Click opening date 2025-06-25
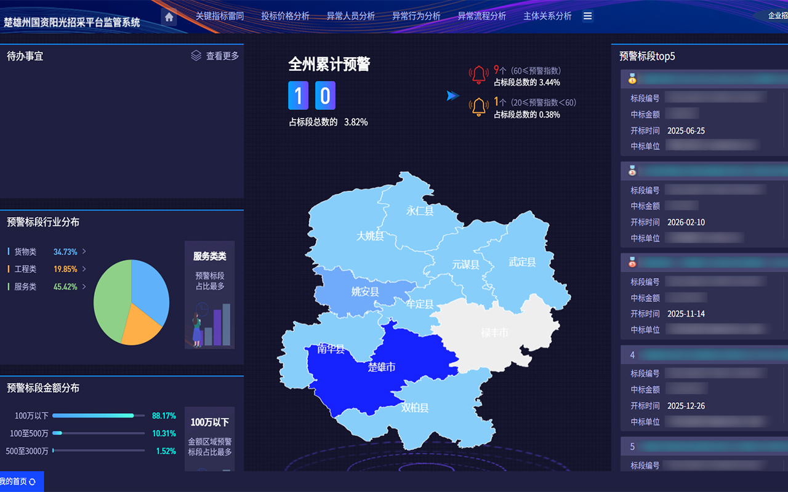 (686, 130)
